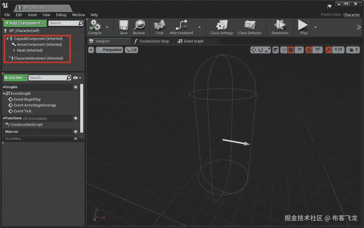Open the Character parent class link
This screenshot has height=228, width=364.
click(351, 15)
